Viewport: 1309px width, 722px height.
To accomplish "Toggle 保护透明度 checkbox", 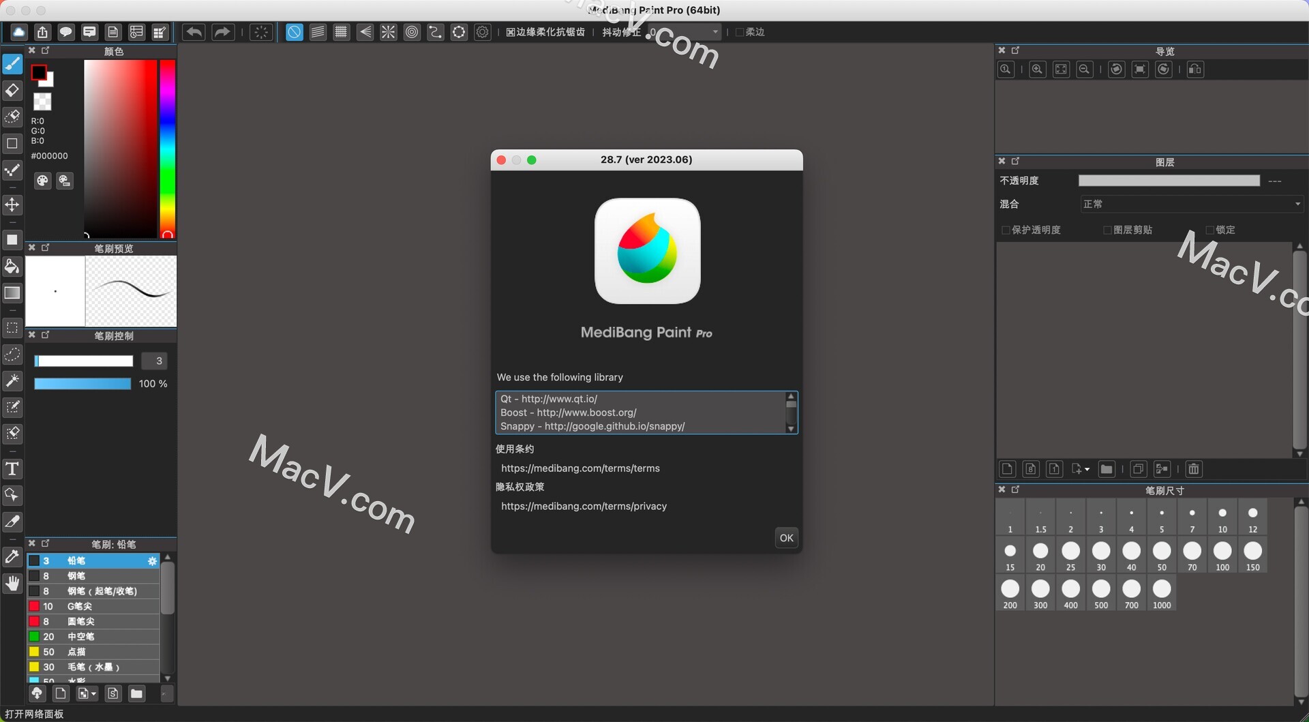I will [x=1006, y=230].
